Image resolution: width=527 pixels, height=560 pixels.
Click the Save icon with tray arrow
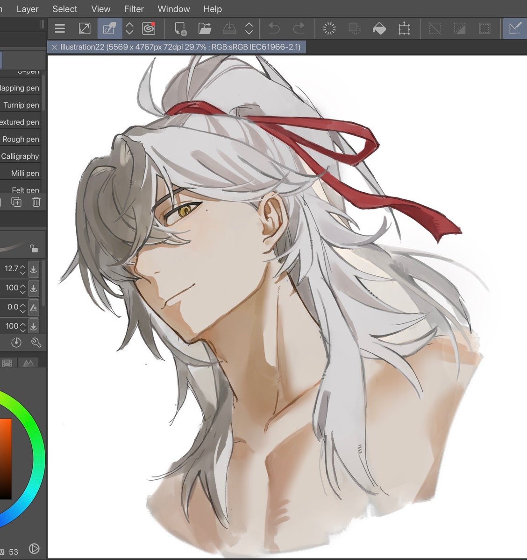click(x=229, y=29)
